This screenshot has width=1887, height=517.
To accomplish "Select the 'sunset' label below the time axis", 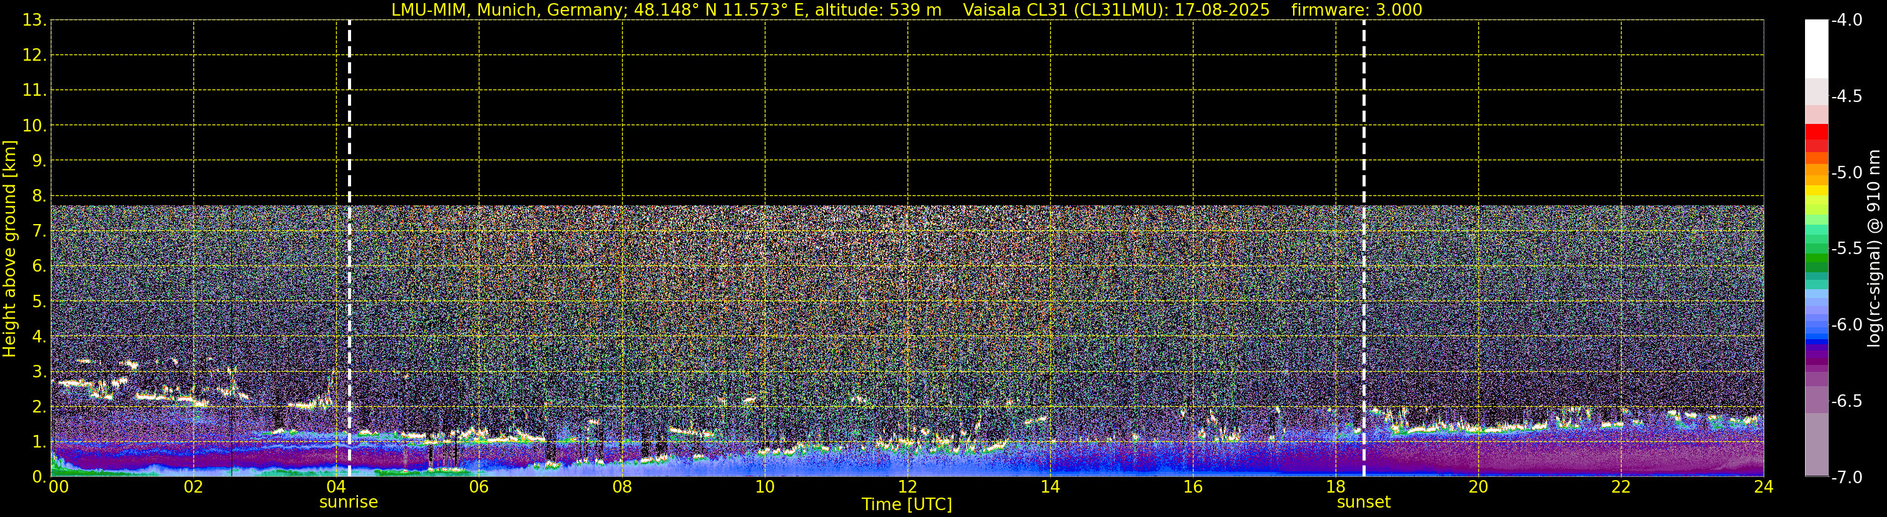I will pos(1363,503).
